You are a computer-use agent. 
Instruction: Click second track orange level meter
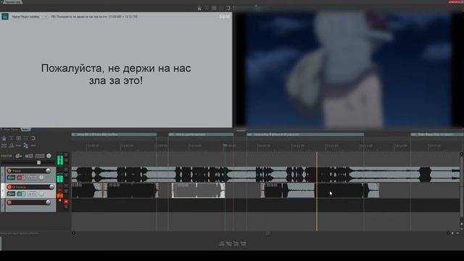point(60,195)
